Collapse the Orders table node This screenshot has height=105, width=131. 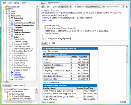(x=9, y=37)
